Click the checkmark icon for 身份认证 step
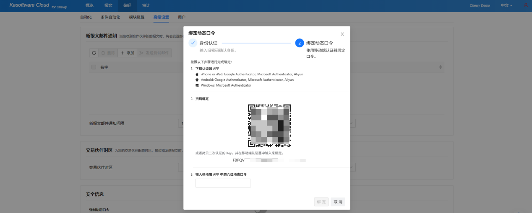The height and width of the screenshot is (213, 532). pyautogui.click(x=193, y=43)
